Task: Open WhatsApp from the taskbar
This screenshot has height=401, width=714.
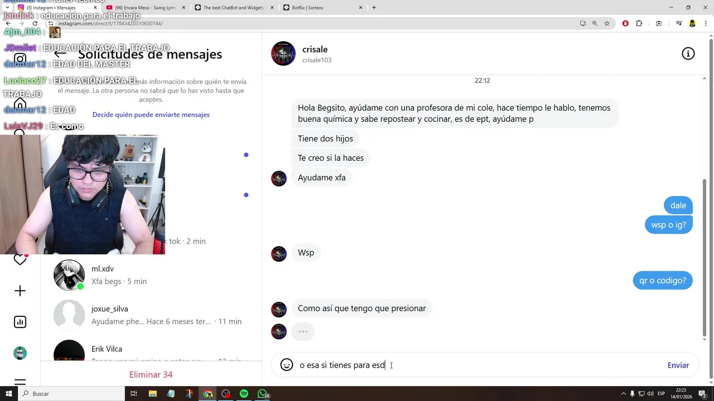Action: tap(262, 394)
